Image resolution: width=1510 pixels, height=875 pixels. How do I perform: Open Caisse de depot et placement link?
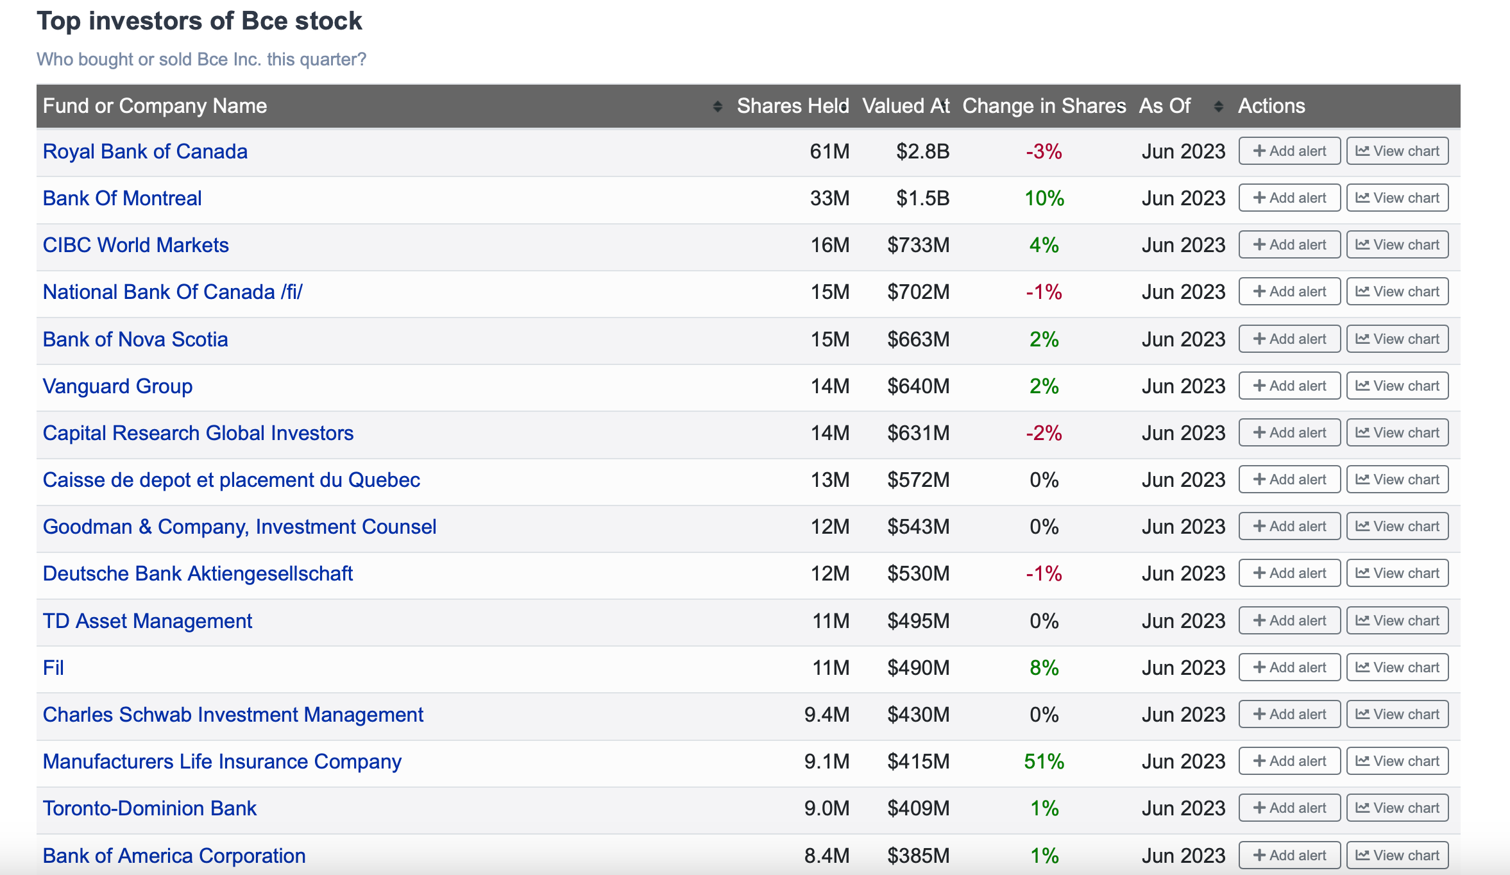pyautogui.click(x=232, y=480)
